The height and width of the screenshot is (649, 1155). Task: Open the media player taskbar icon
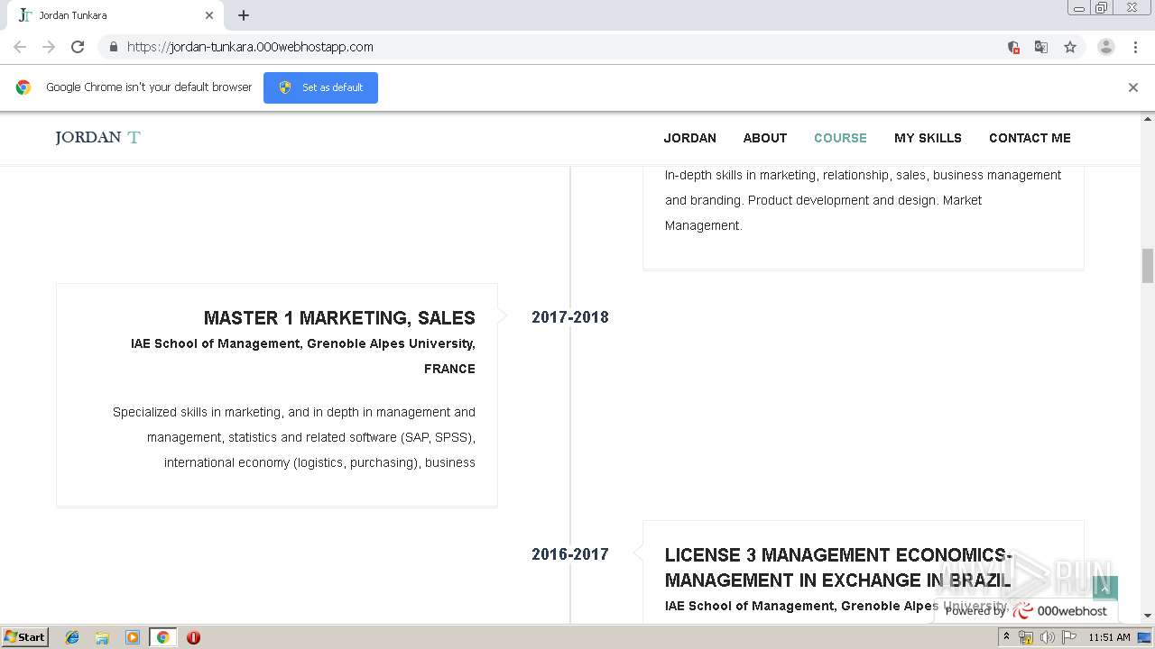point(133,637)
